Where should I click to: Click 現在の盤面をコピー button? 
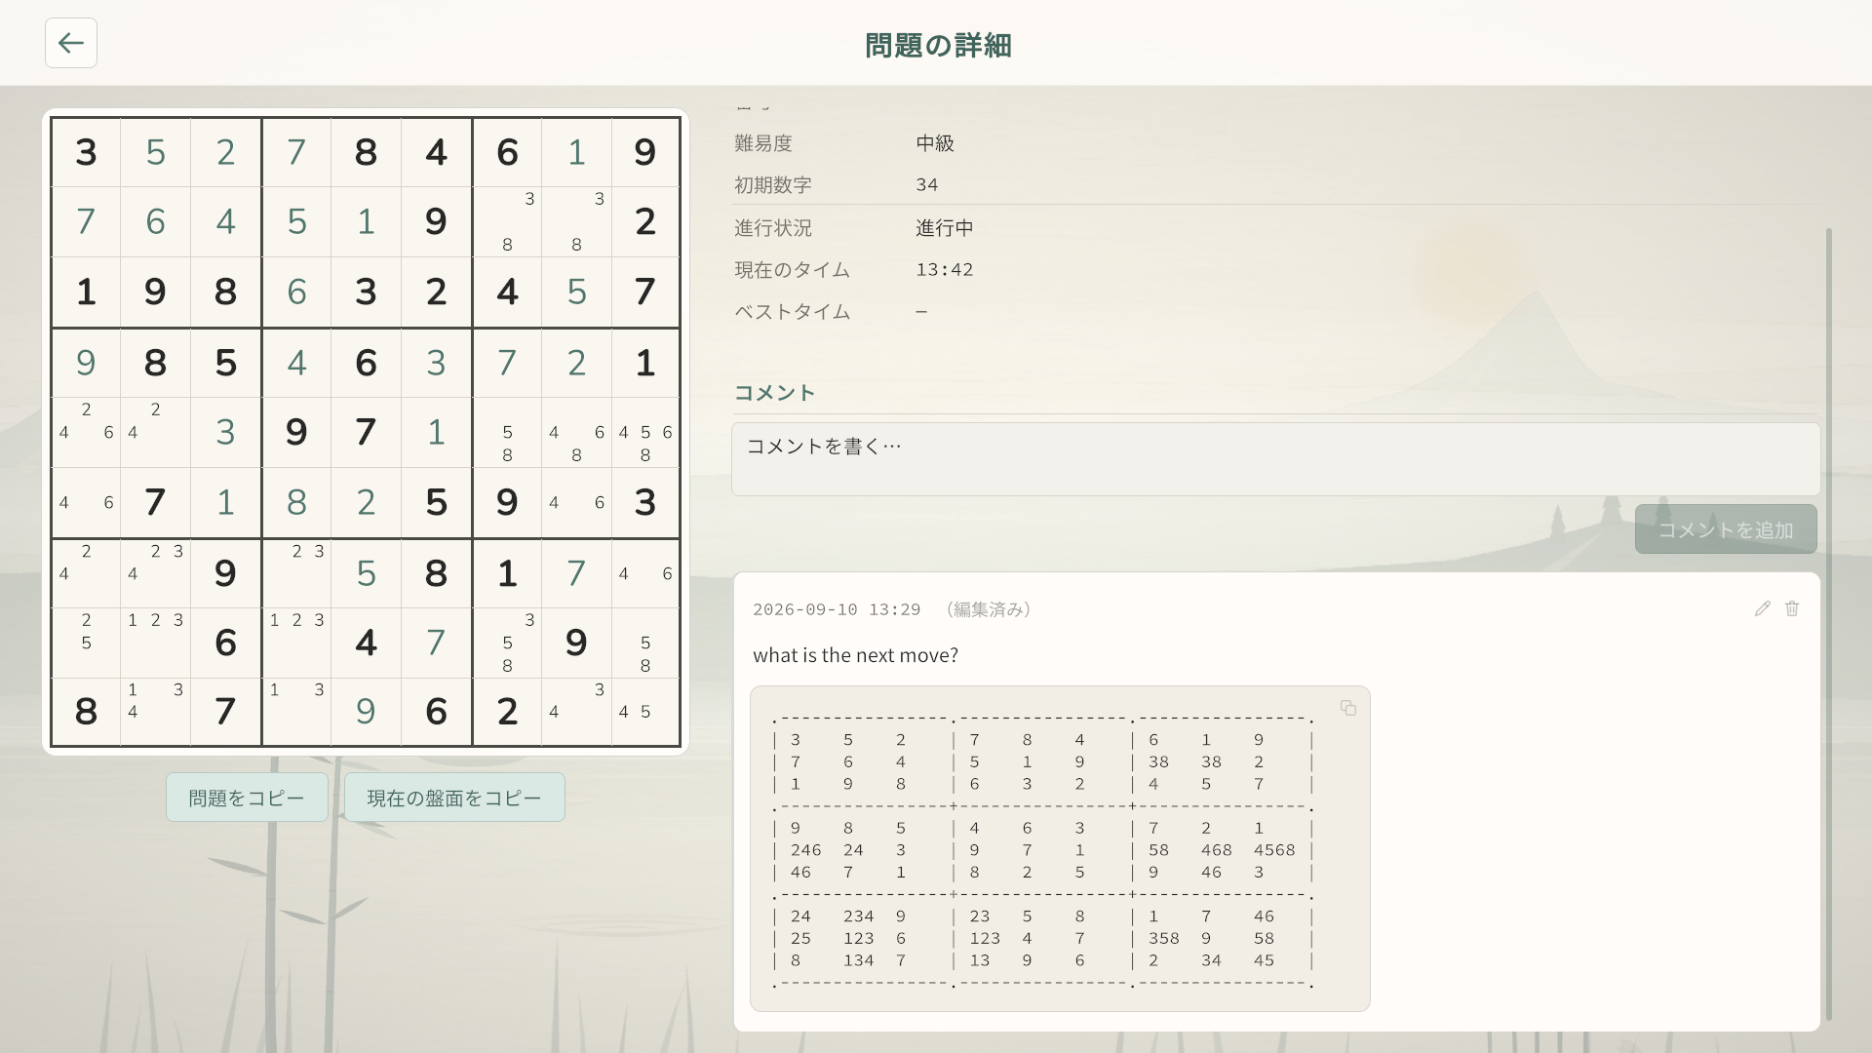click(x=454, y=798)
